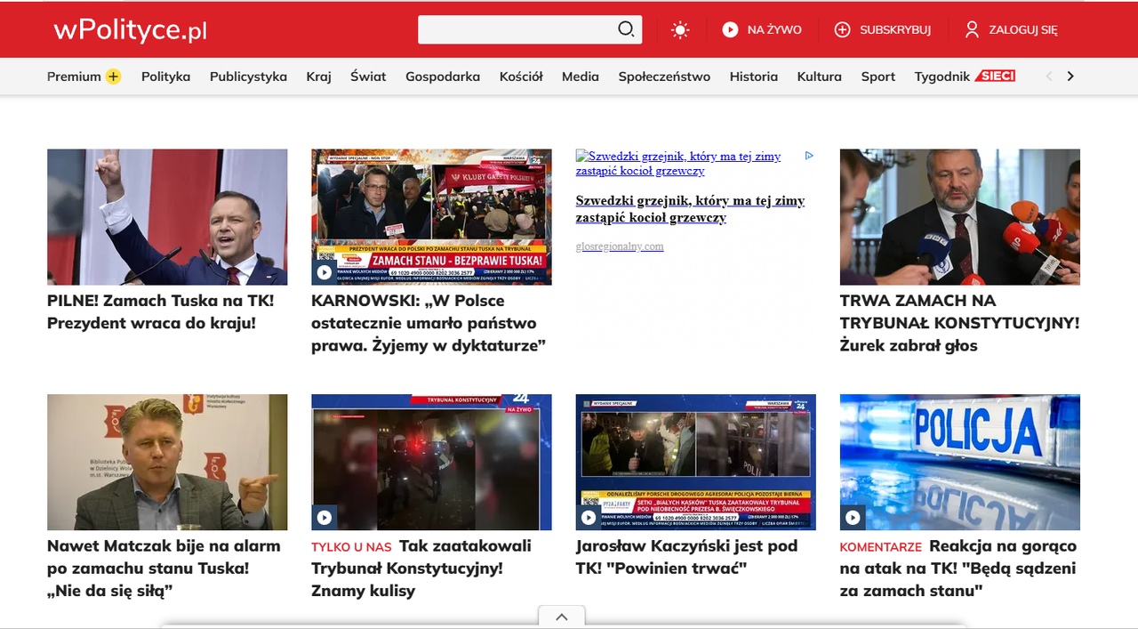Toggle light/dark mode sun icon
The width and height of the screenshot is (1138, 629).
pyautogui.click(x=680, y=30)
